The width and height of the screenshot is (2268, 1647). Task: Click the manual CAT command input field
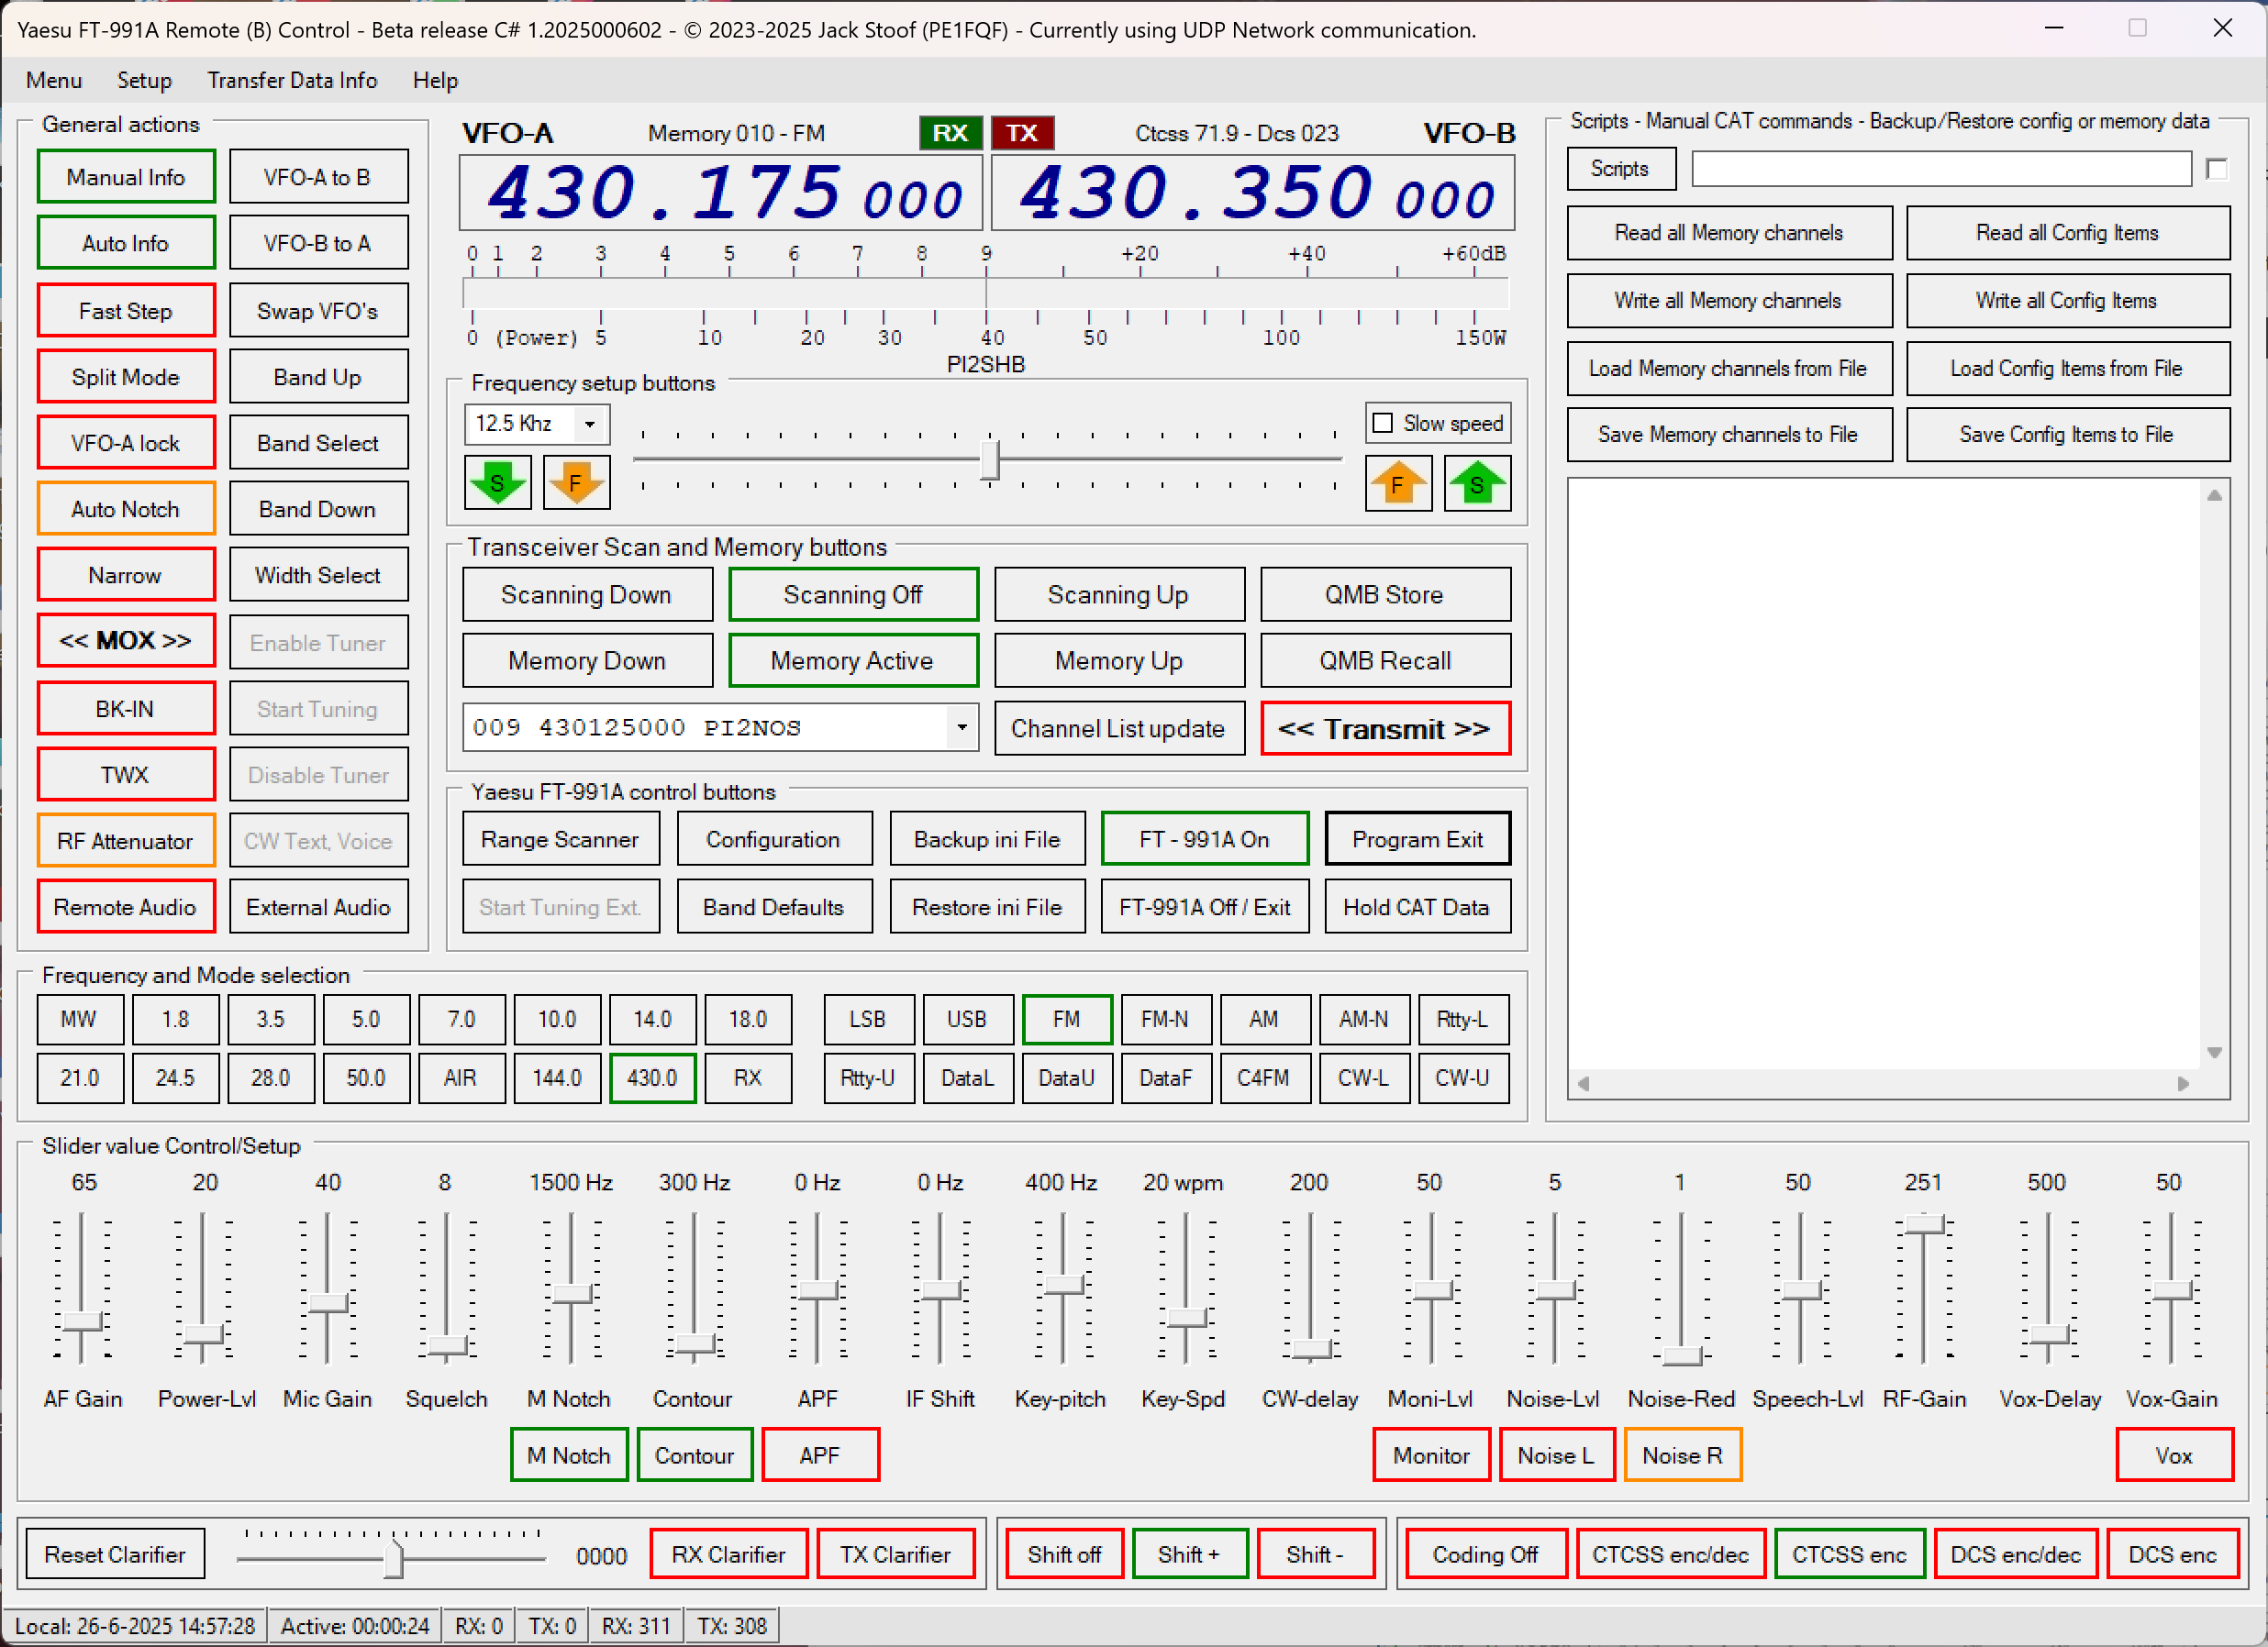[x=1940, y=169]
